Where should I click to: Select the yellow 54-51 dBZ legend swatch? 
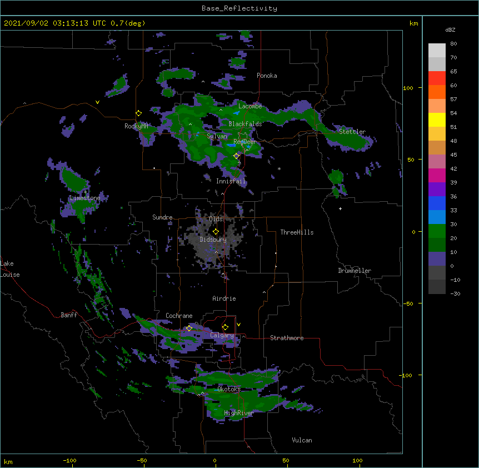(437, 120)
